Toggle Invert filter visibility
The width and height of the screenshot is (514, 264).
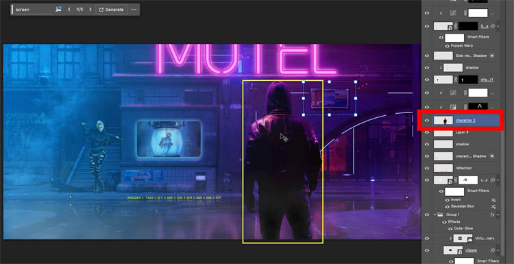click(x=447, y=200)
